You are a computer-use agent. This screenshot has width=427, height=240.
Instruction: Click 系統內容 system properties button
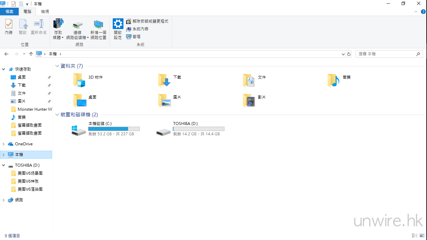click(x=137, y=29)
